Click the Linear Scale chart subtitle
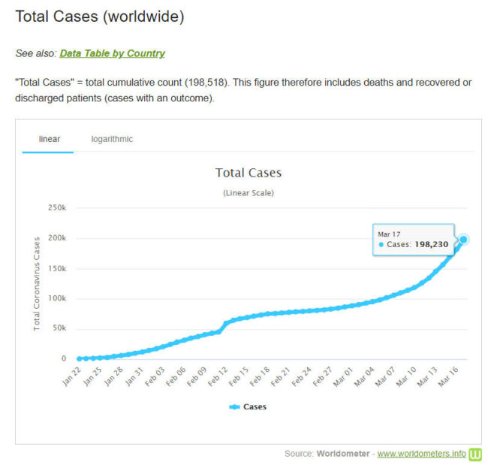The width and height of the screenshot is (488, 468). coord(249,193)
